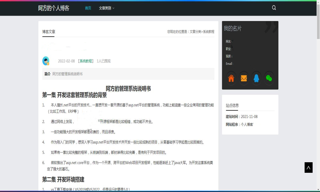Open the green WeChat icon

point(269,78)
